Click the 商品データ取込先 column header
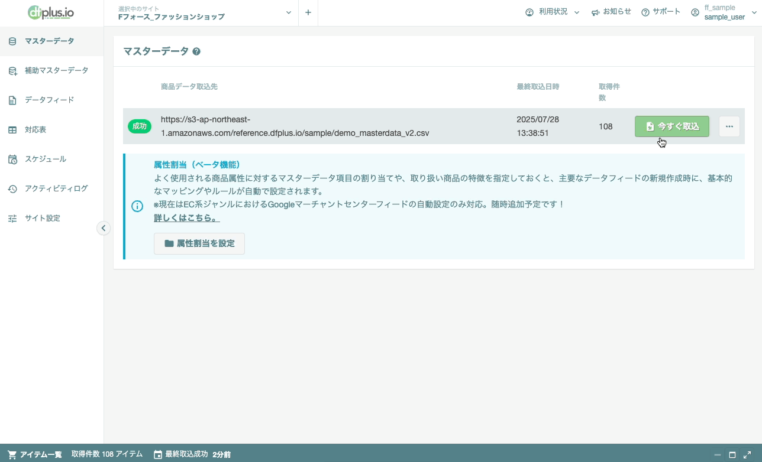762x462 pixels. coord(189,86)
